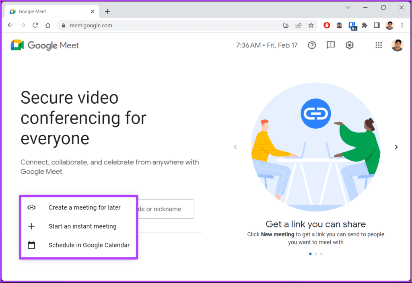
Task: Open the Chrome profile avatar in the toolbar
Action: click(x=389, y=25)
